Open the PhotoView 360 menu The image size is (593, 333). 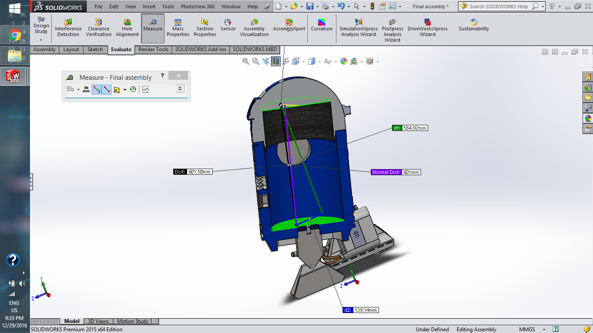pos(198,7)
